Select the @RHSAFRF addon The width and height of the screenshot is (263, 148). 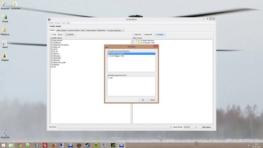click(x=57, y=58)
